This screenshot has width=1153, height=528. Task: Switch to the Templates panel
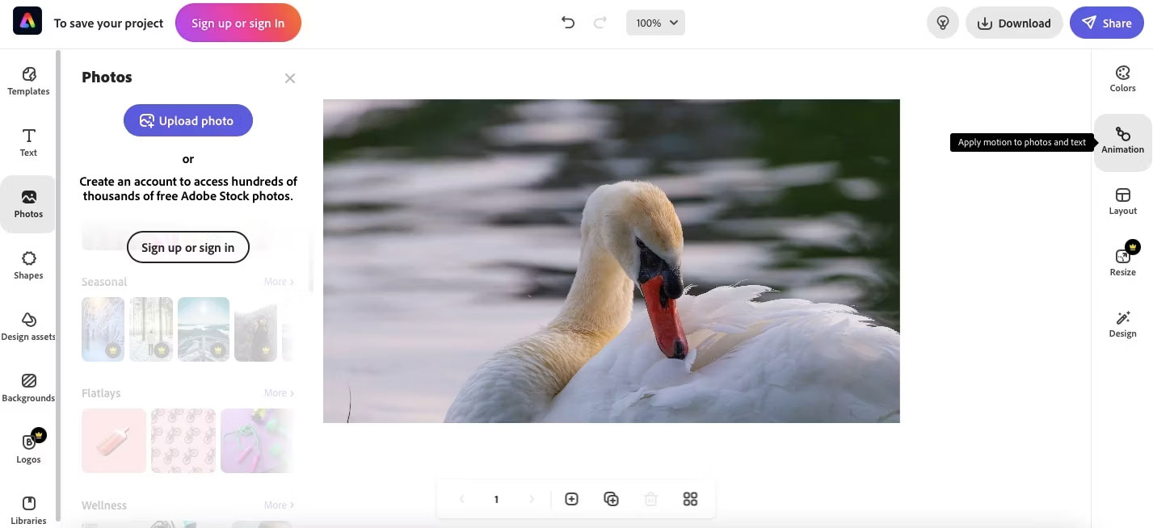pos(28,81)
